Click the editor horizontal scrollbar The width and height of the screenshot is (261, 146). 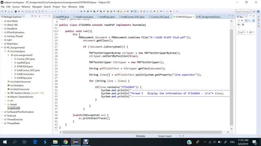point(142,132)
